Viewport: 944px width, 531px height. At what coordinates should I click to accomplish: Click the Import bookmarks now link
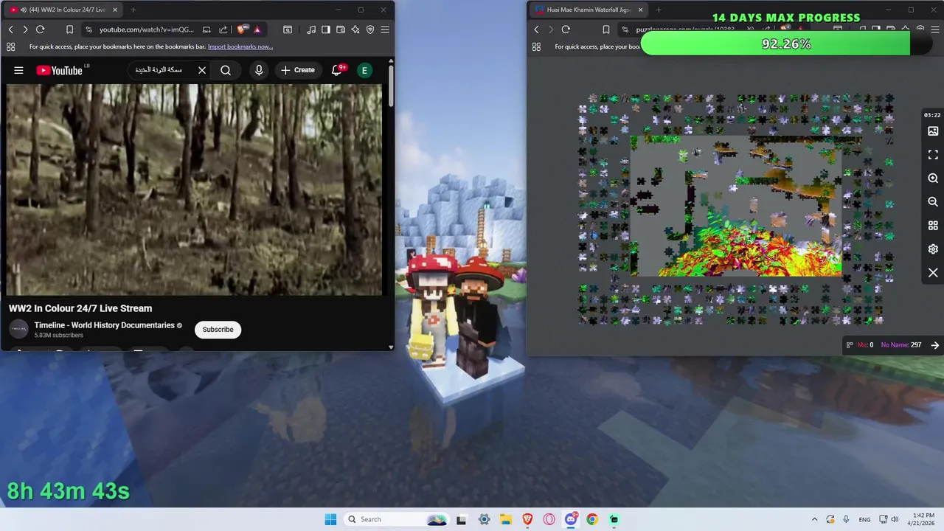240,46
